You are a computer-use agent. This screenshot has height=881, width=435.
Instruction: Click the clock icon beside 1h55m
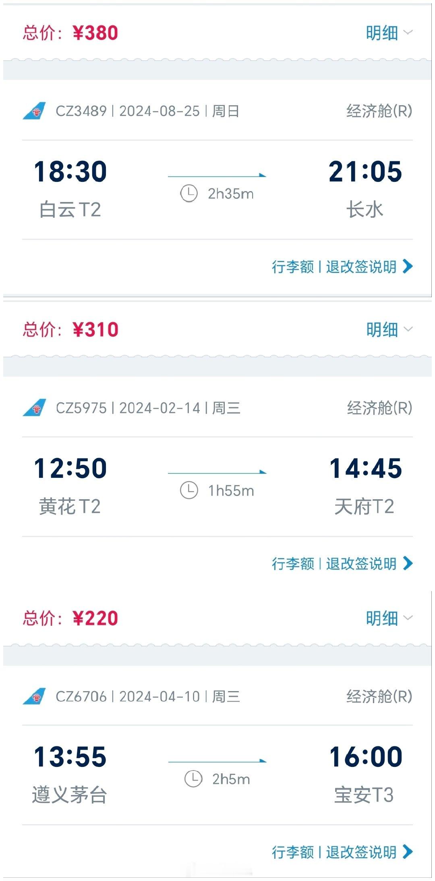[188, 490]
